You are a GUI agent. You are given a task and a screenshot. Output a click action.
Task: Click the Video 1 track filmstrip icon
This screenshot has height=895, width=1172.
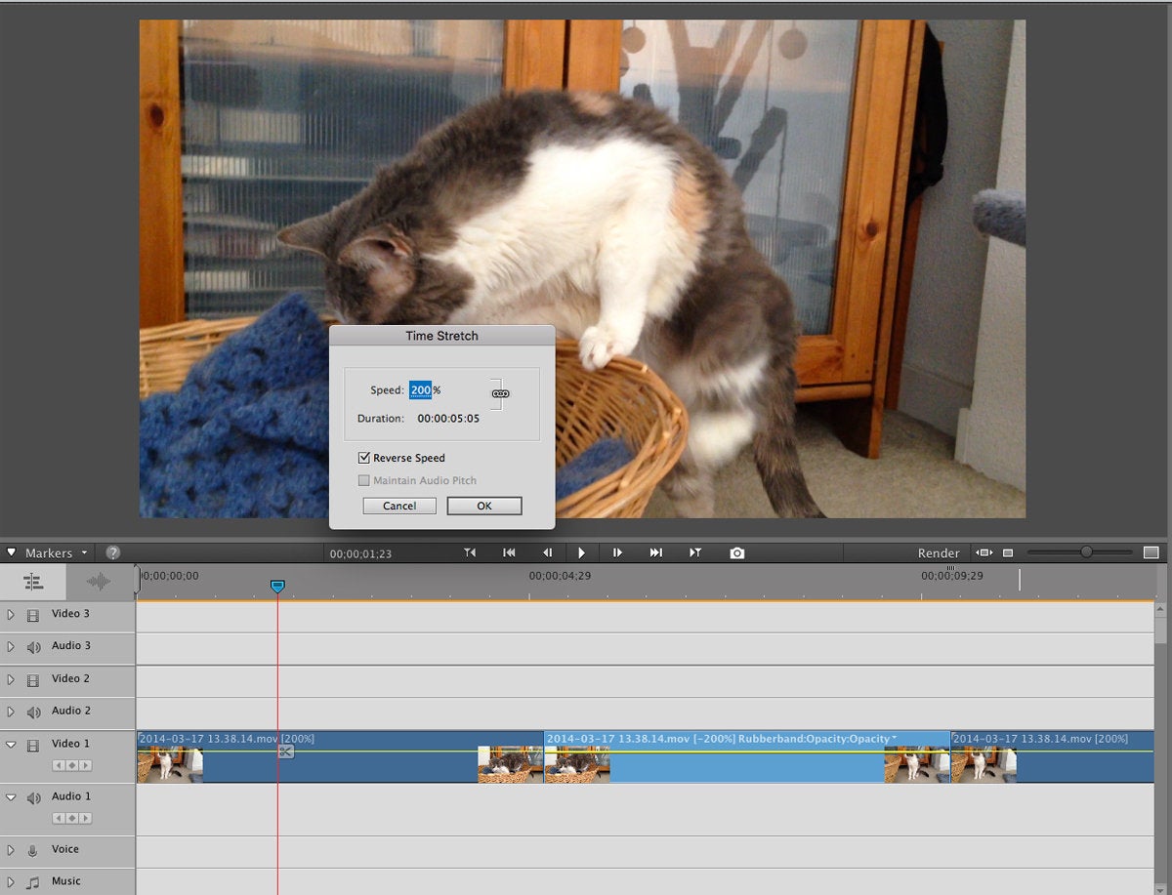[x=33, y=746]
